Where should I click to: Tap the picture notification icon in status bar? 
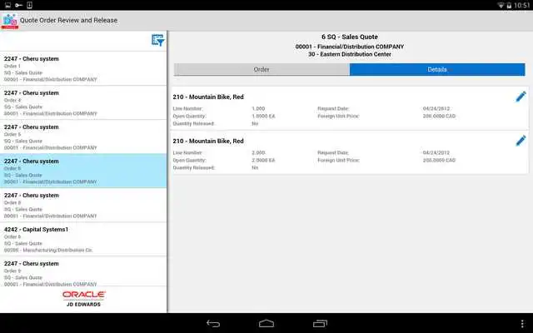pyautogui.click(x=7, y=5)
